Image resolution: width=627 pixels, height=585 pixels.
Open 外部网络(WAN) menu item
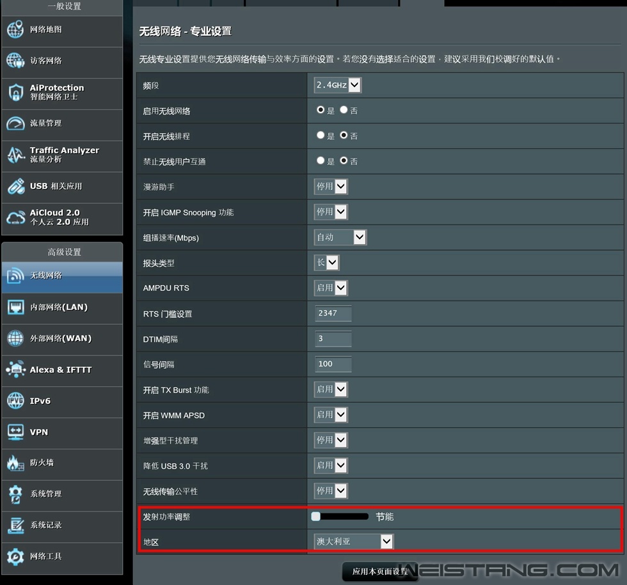61,338
